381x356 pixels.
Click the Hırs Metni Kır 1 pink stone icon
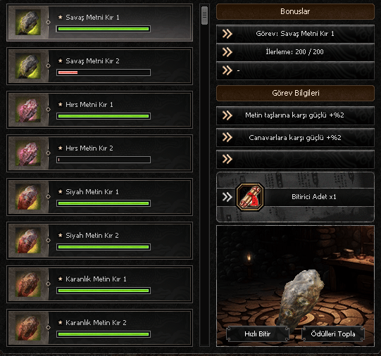pyautogui.click(x=28, y=110)
